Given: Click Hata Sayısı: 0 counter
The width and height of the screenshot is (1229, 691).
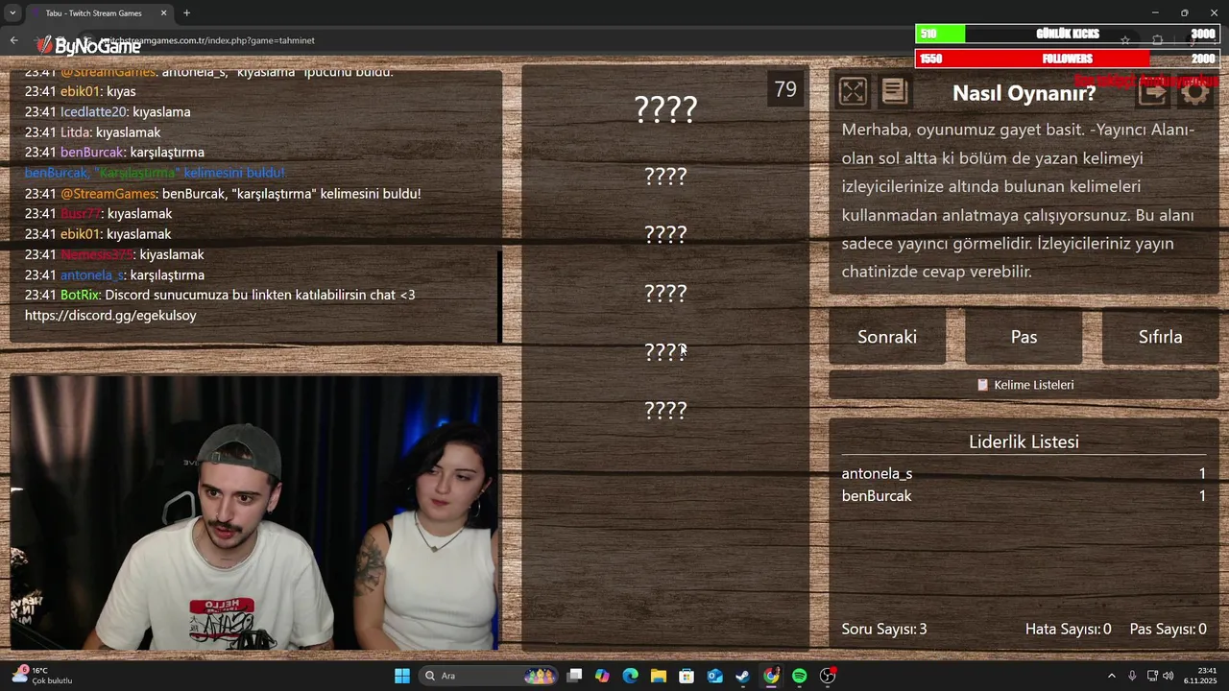Looking at the screenshot, I should coord(1068,629).
